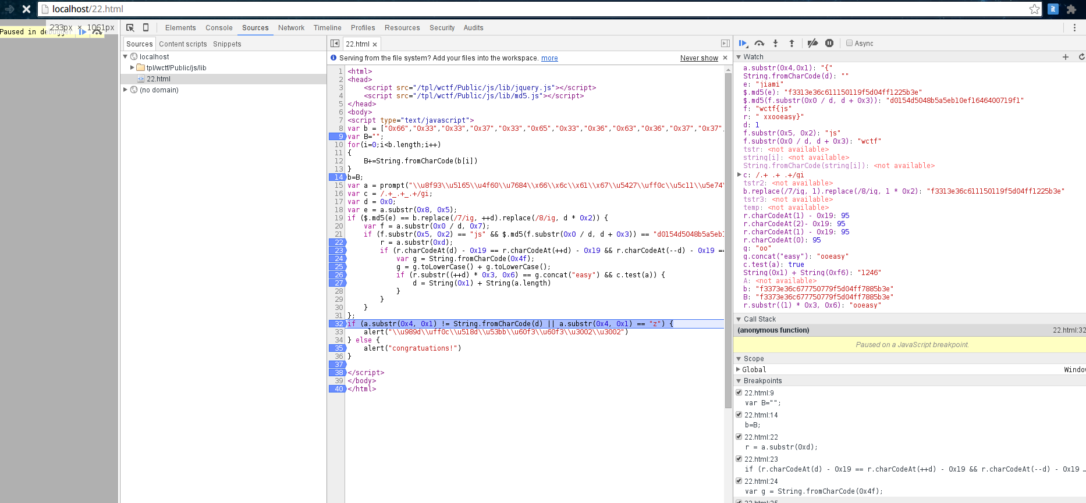Collapse the Scope section
This screenshot has height=503, width=1086.
point(739,359)
